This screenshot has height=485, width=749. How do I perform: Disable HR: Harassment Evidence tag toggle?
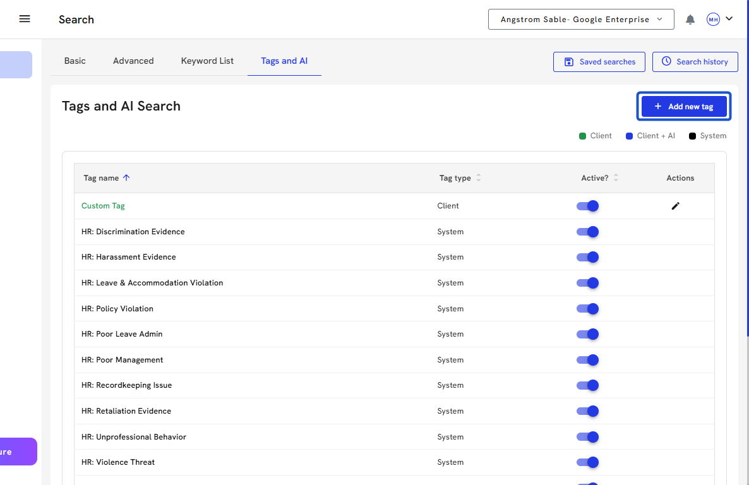pos(587,257)
